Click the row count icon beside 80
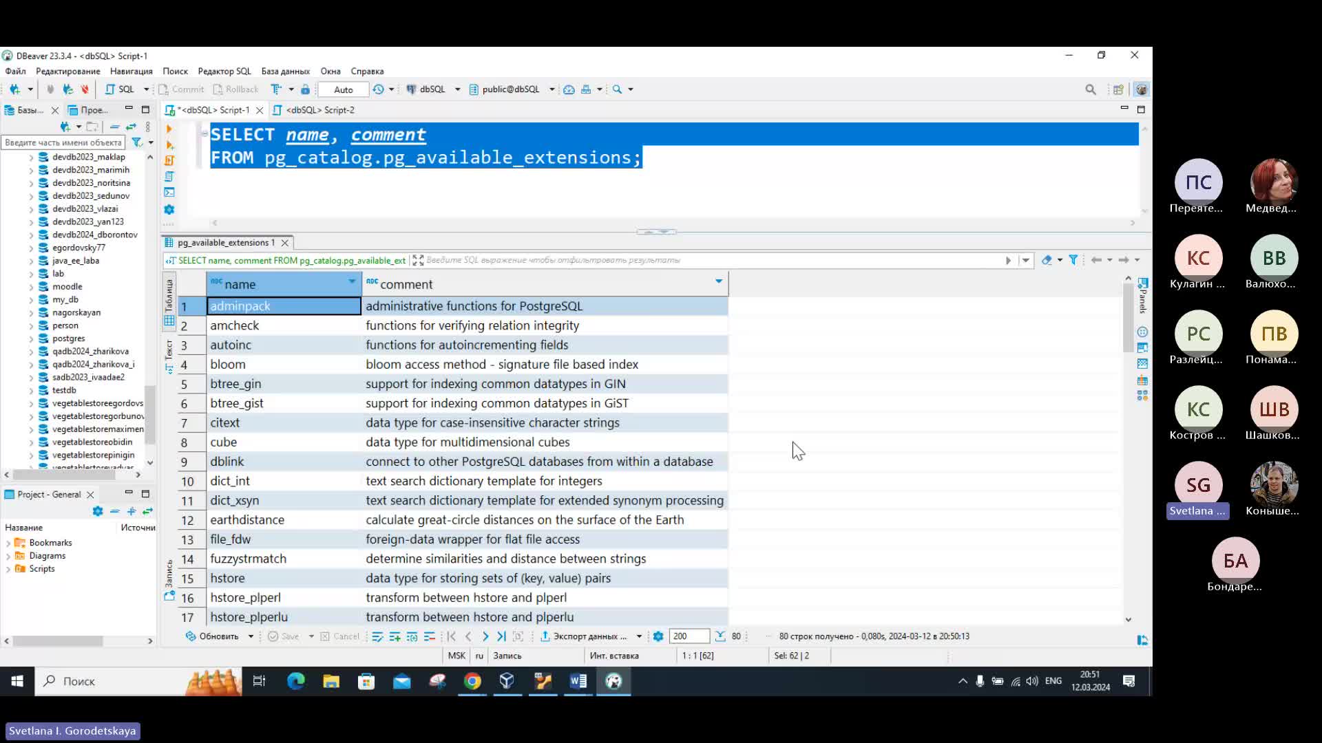Viewport: 1322px width, 743px height. [720, 636]
